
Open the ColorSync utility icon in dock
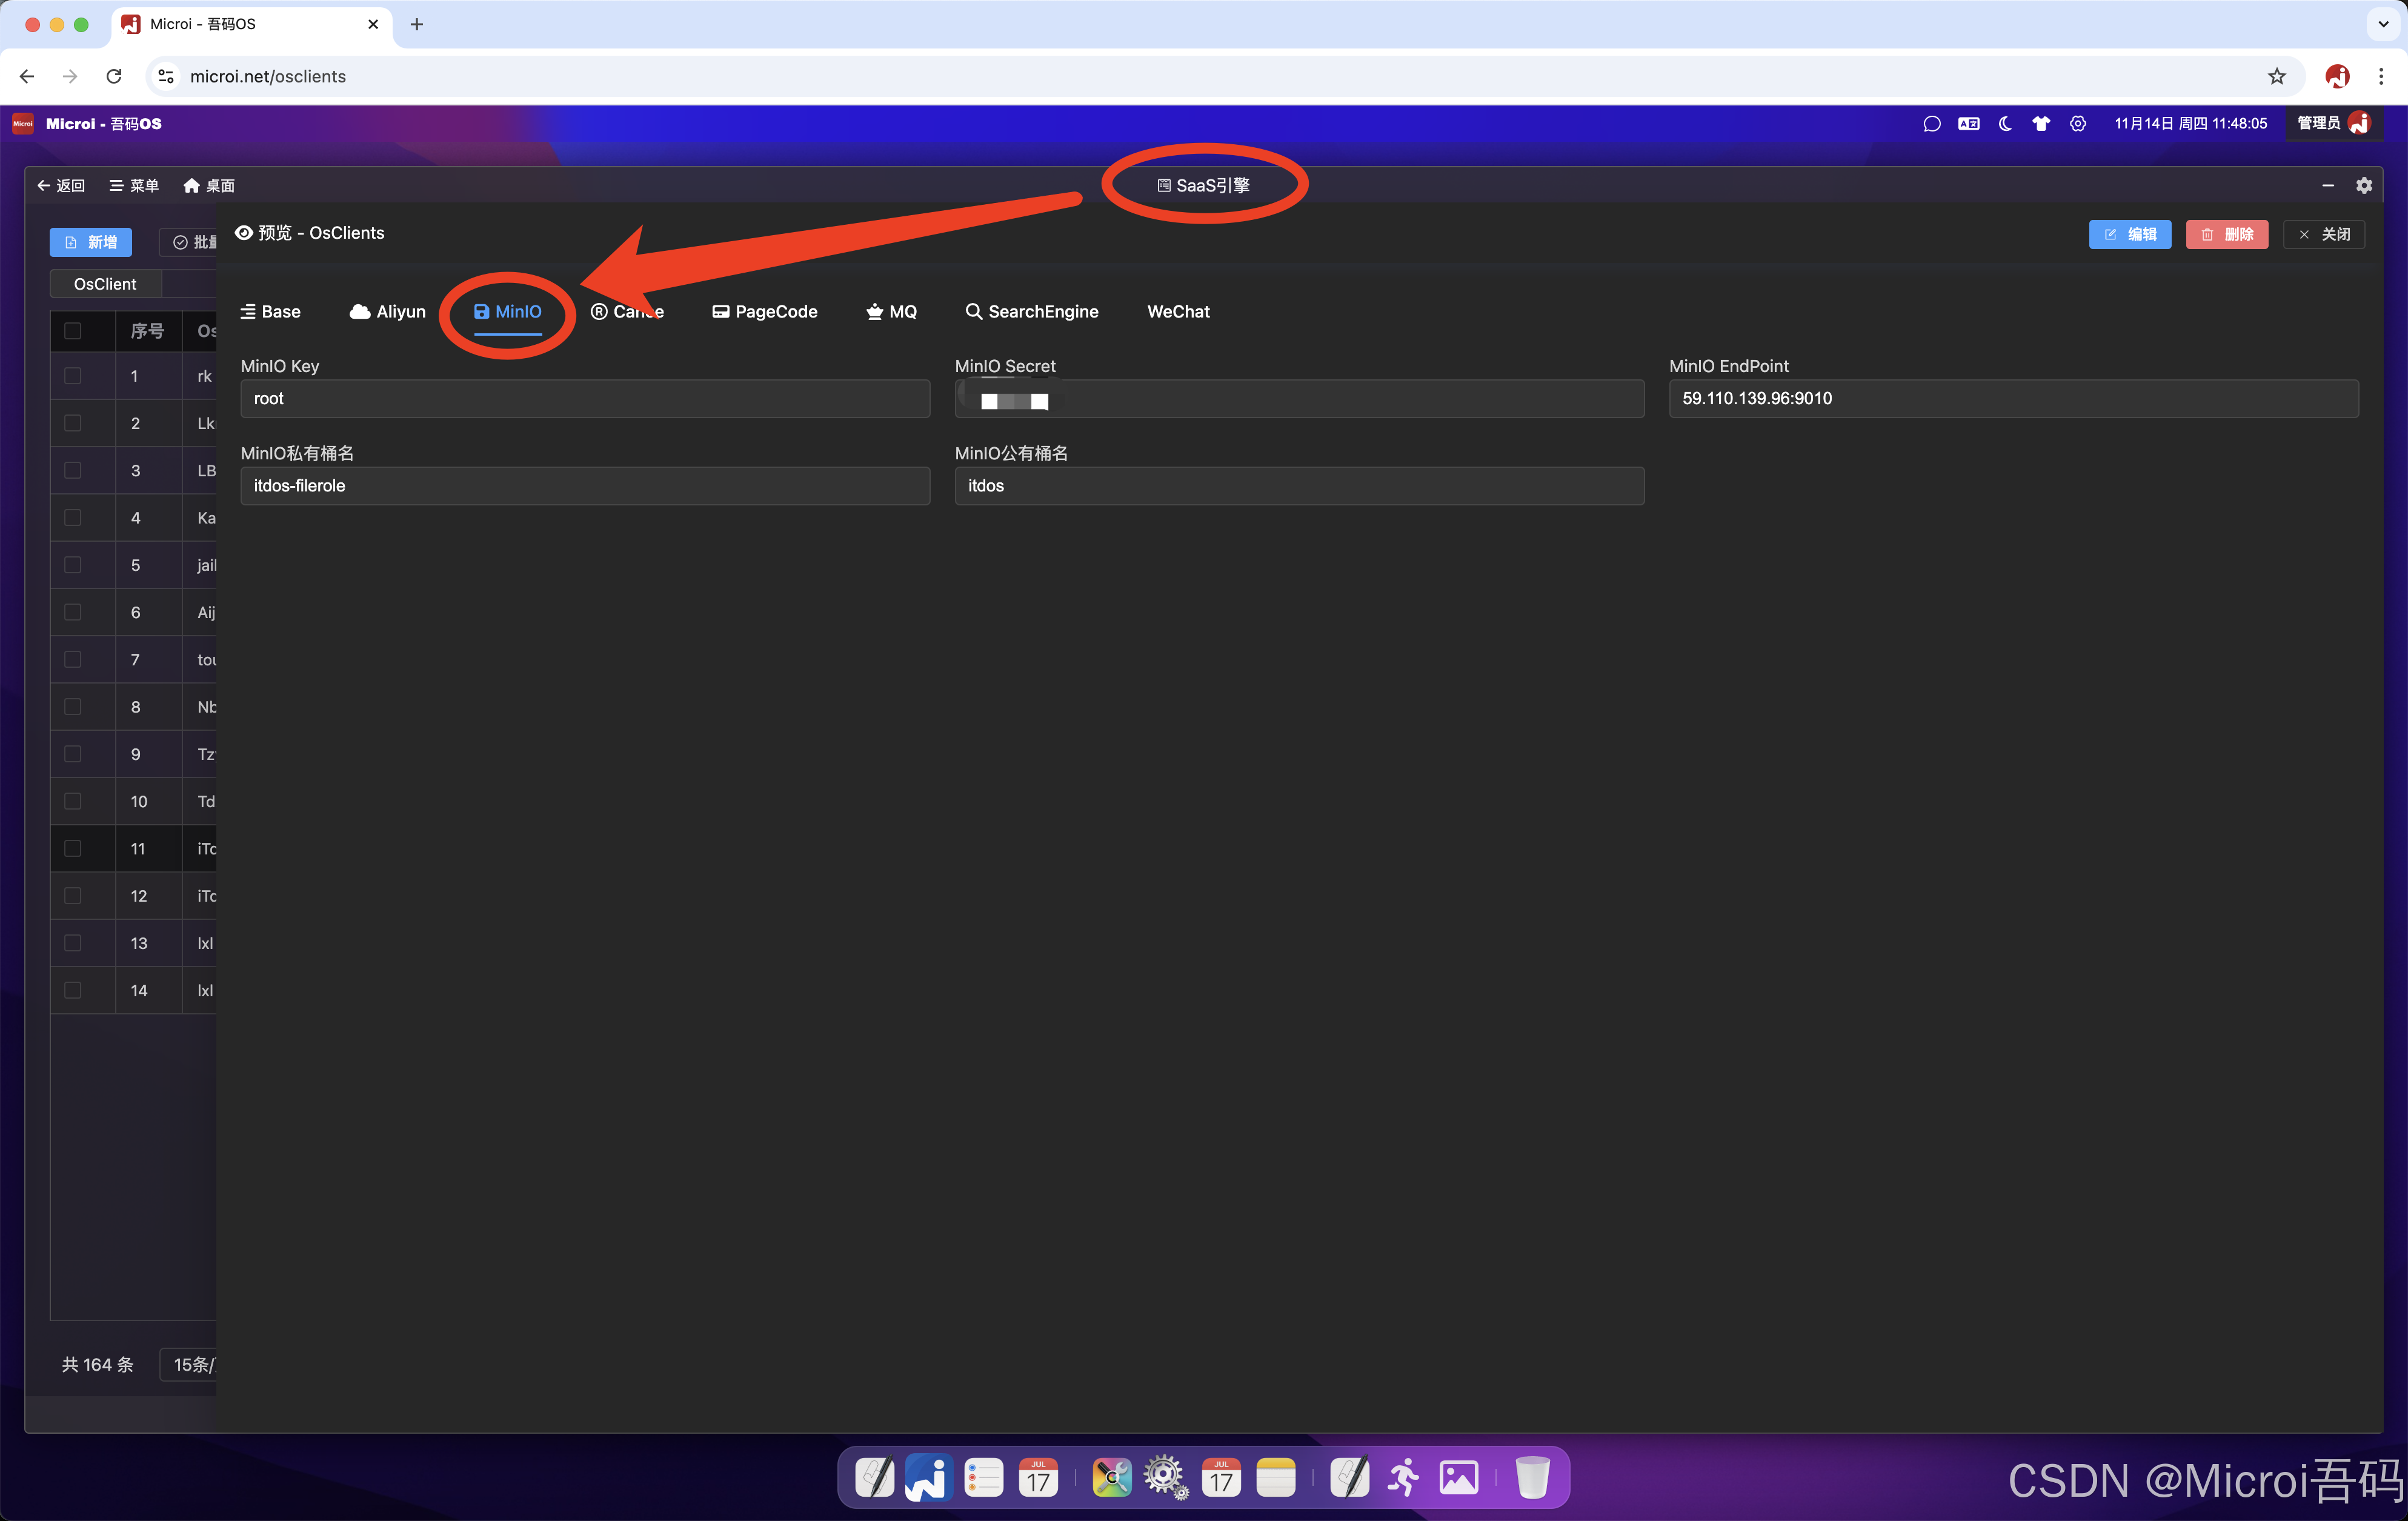pos(1111,1476)
